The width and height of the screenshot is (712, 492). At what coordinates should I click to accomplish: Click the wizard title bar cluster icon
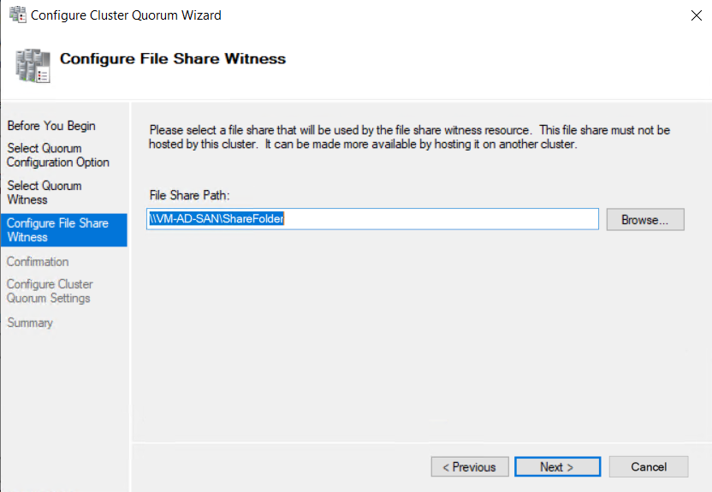[18, 15]
